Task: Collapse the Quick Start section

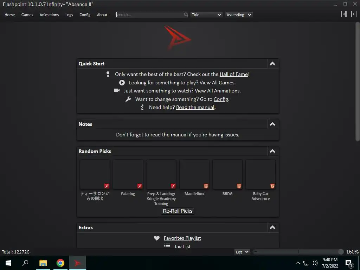Action: tap(272, 64)
